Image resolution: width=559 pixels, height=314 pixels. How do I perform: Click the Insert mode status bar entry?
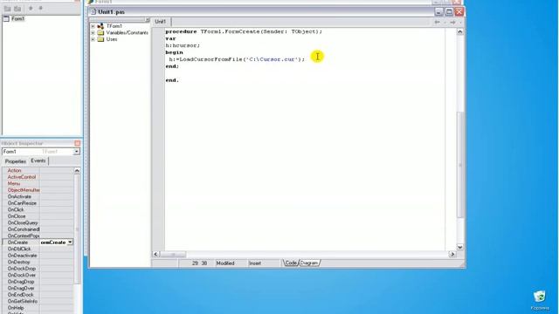pos(255,263)
